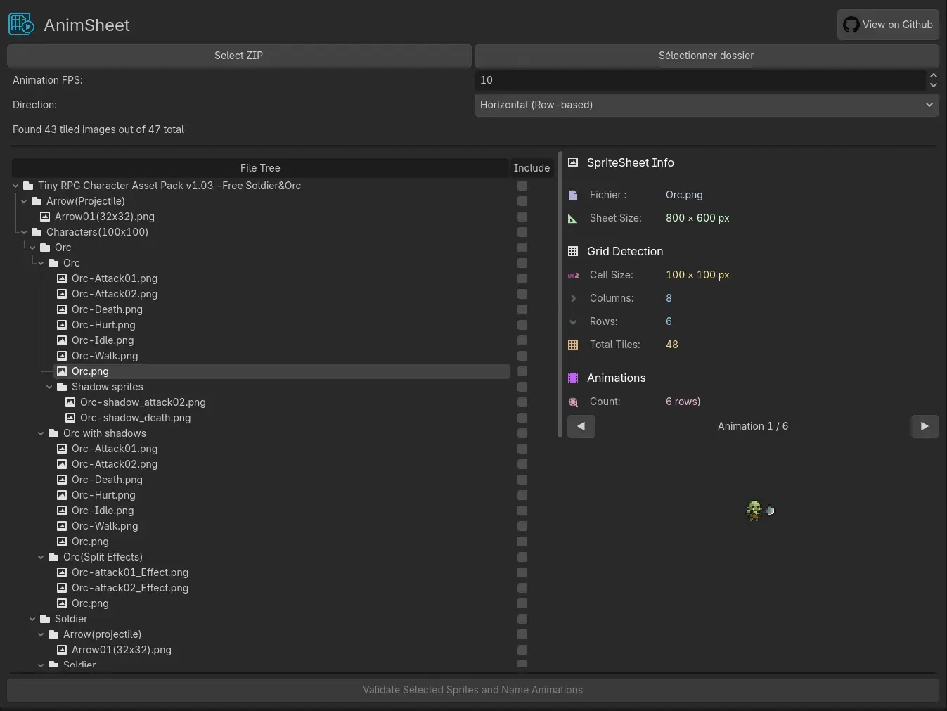Increment Animation FPS with the up stepper

933,76
